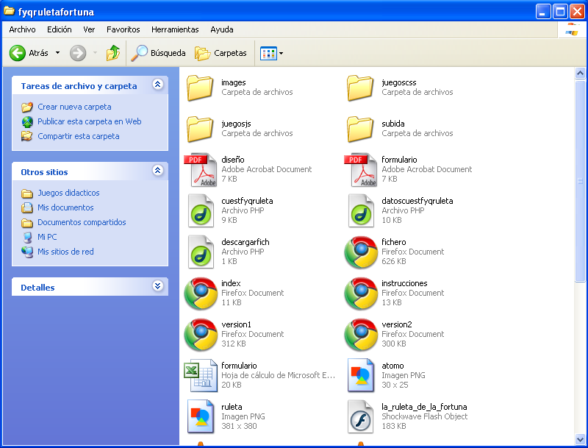
Task: Click Publicar esta carpeta en Web
Action: click(89, 121)
